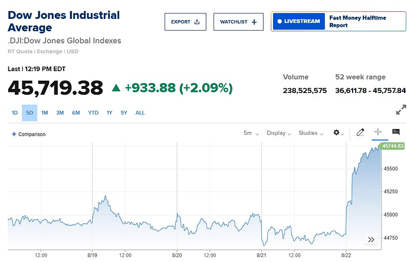
Task: Open the Studies dropdown
Action: (x=311, y=133)
